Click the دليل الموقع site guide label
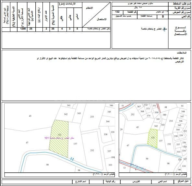Image resolution: width=192 pixels, height=186 pixels. (183, 181)
